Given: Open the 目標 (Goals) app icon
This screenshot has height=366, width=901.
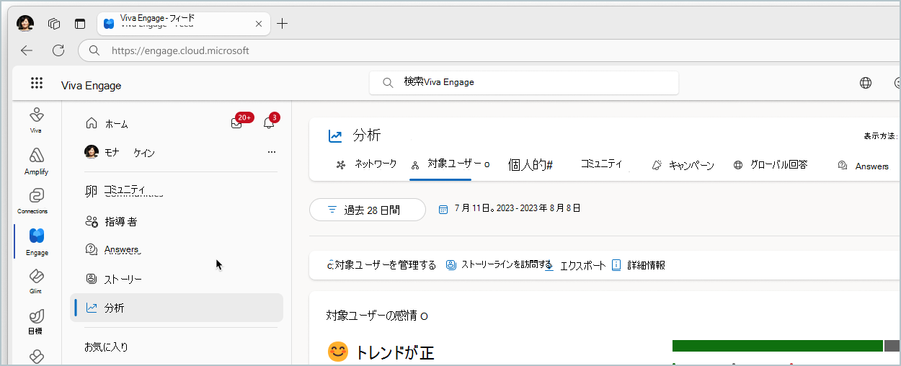Looking at the screenshot, I should 36,321.
